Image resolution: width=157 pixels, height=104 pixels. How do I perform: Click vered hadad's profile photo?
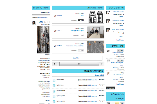(x=34, y=23)
